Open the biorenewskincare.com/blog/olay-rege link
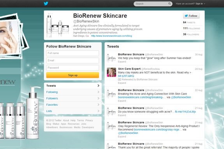The height and width of the screenshot is (149, 224). pos(158,130)
